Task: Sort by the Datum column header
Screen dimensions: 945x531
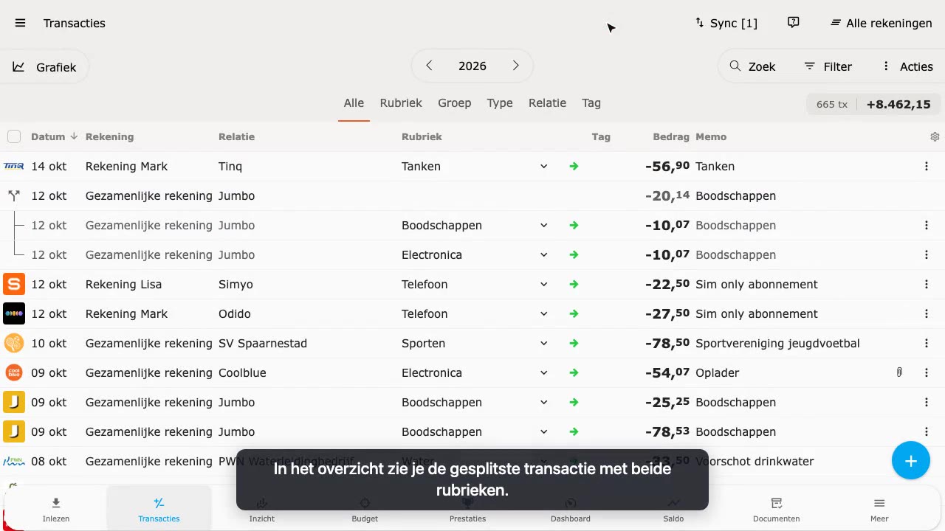Action: pyautogui.click(x=54, y=136)
